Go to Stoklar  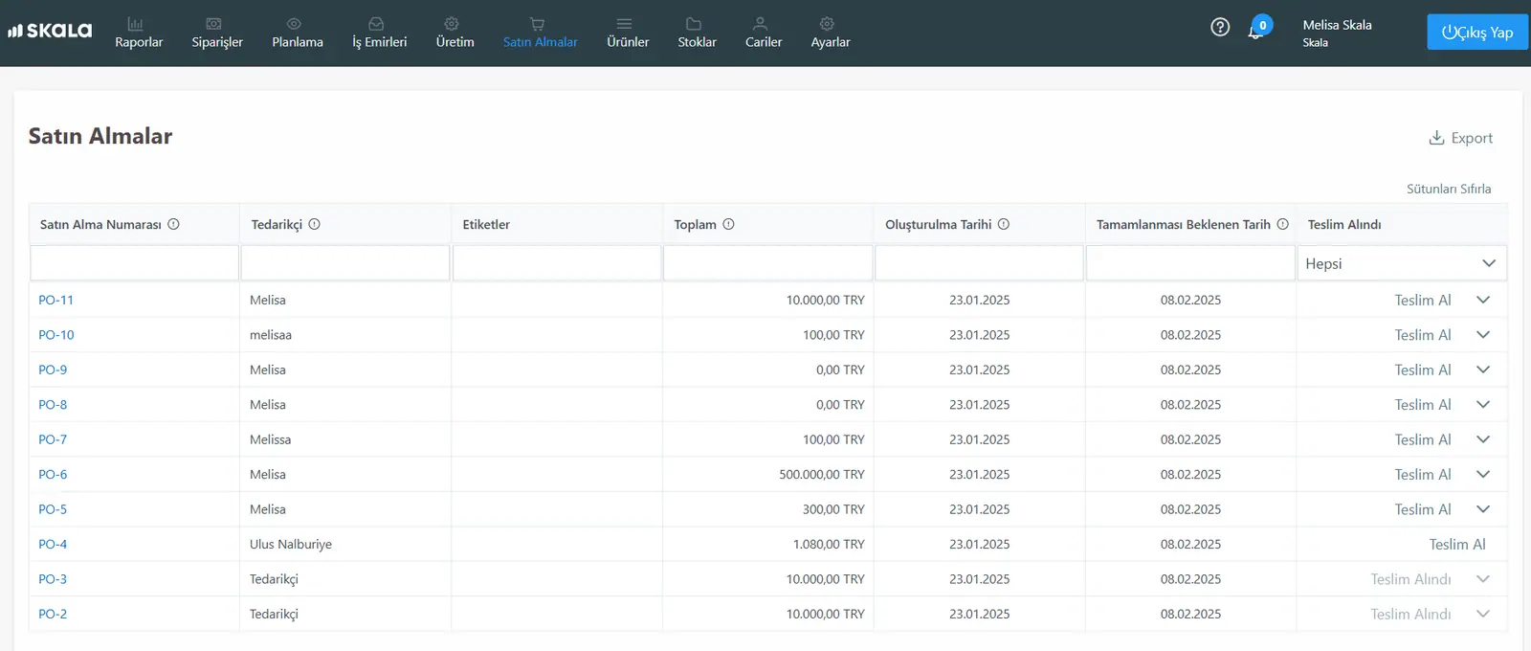coord(697,33)
